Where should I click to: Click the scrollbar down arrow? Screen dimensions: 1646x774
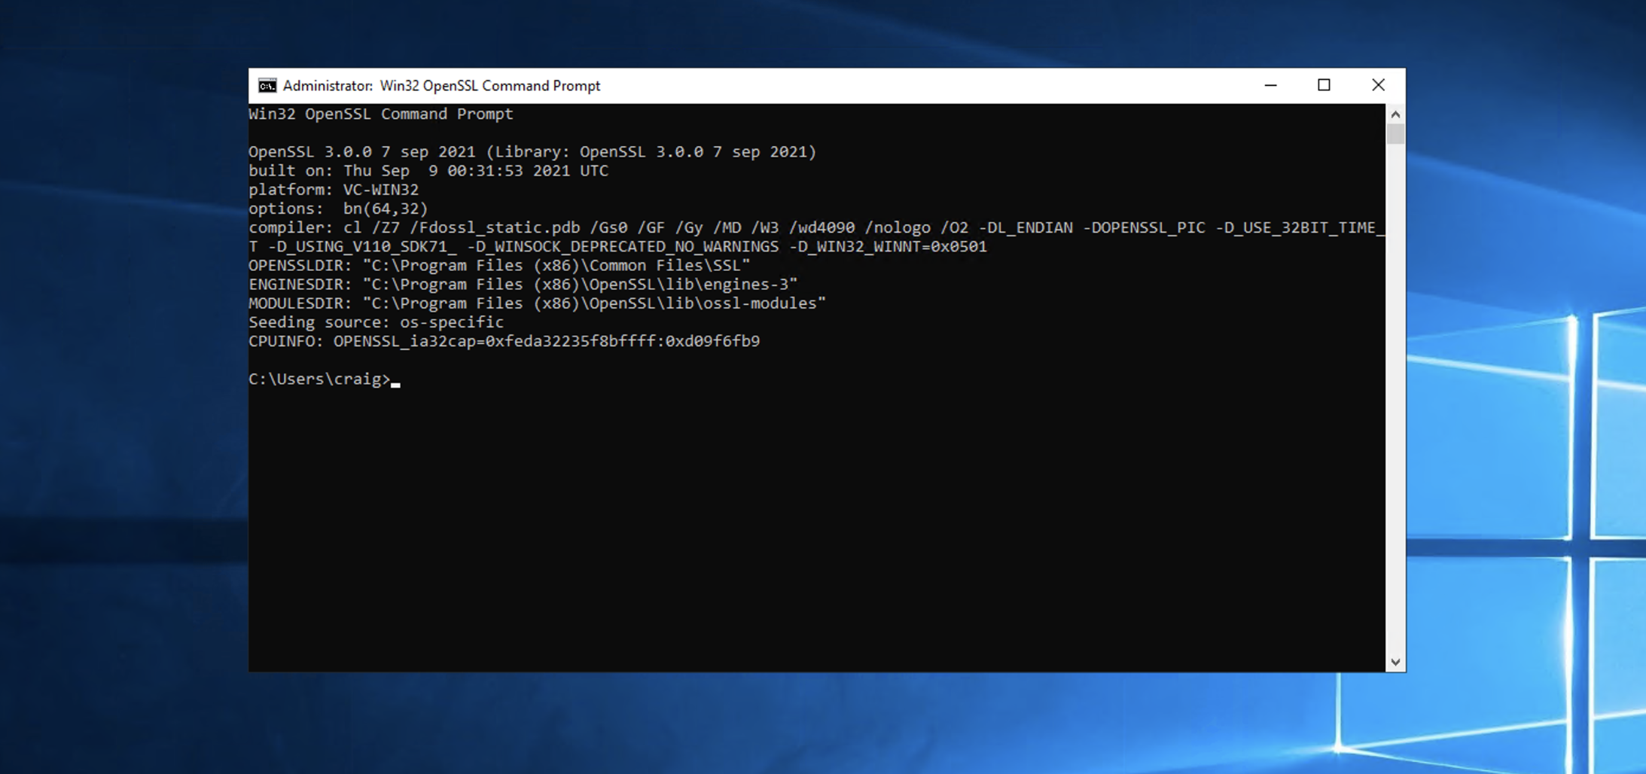[1395, 662]
